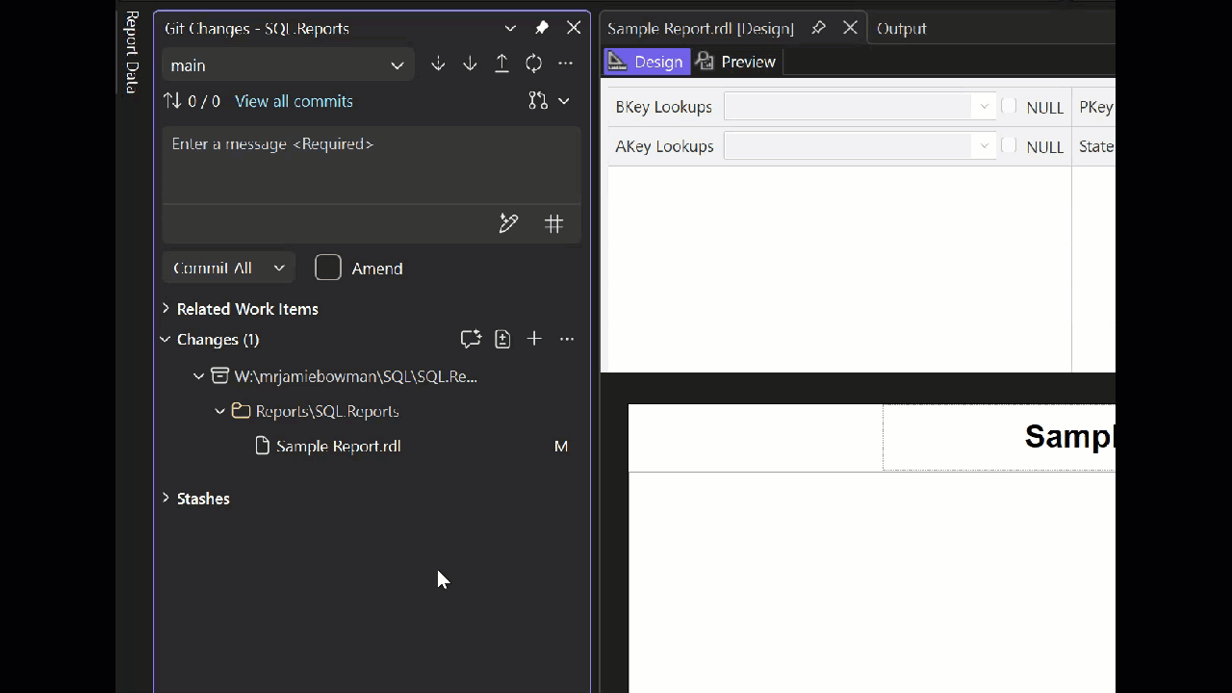The width and height of the screenshot is (1232, 693).
Task: Open more Git actions ellipsis beside Sync
Action: coord(566,64)
